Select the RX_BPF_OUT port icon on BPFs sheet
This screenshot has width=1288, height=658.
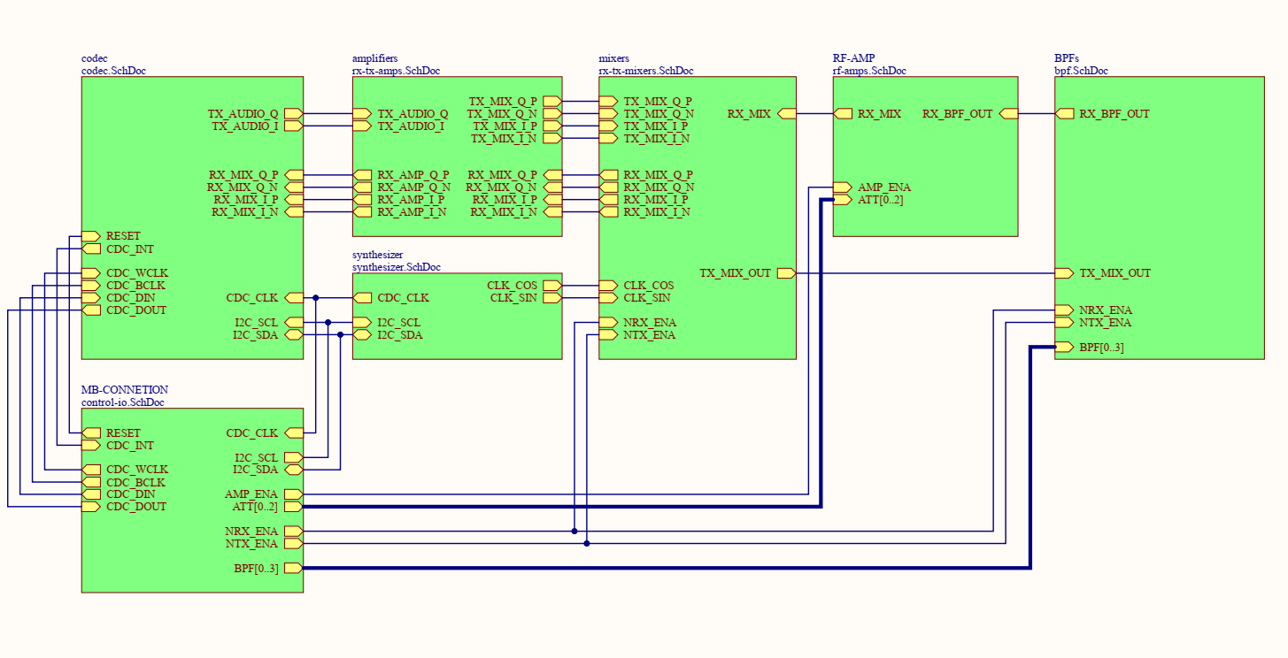(1065, 114)
